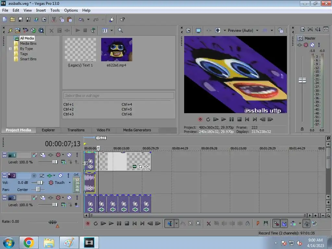Screen dimensions: 332x249
Task: Select the Smart Bins tree folder
Action: (x=28, y=59)
